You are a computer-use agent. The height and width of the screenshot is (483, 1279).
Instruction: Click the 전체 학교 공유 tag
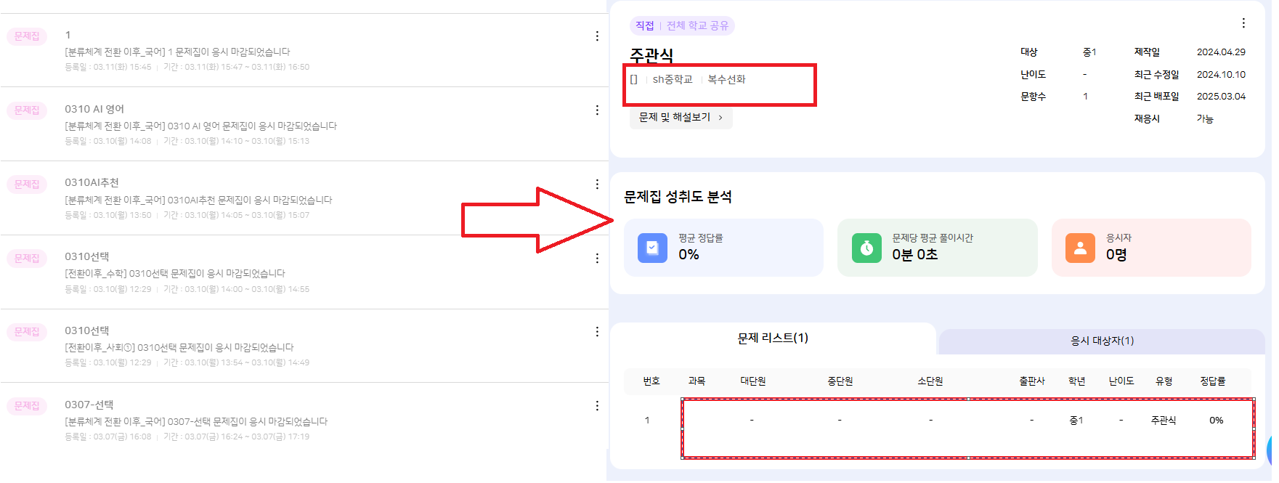pyautogui.click(x=697, y=25)
